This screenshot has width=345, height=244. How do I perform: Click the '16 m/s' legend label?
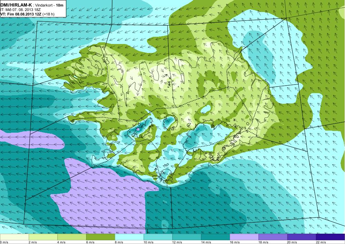pyautogui.click(x=235, y=242)
